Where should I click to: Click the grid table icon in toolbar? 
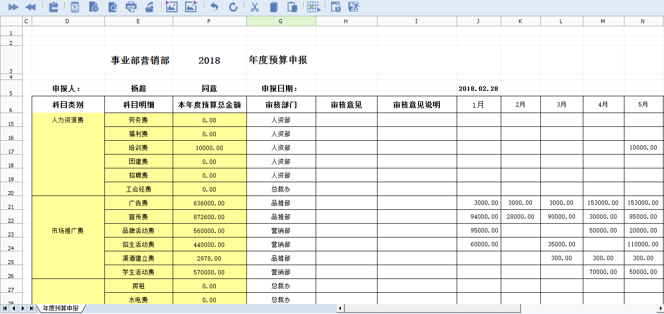coord(313,7)
